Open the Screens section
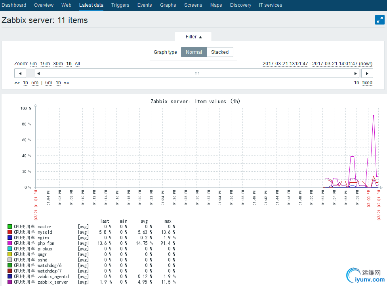The image size is (387, 286). click(x=193, y=5)
